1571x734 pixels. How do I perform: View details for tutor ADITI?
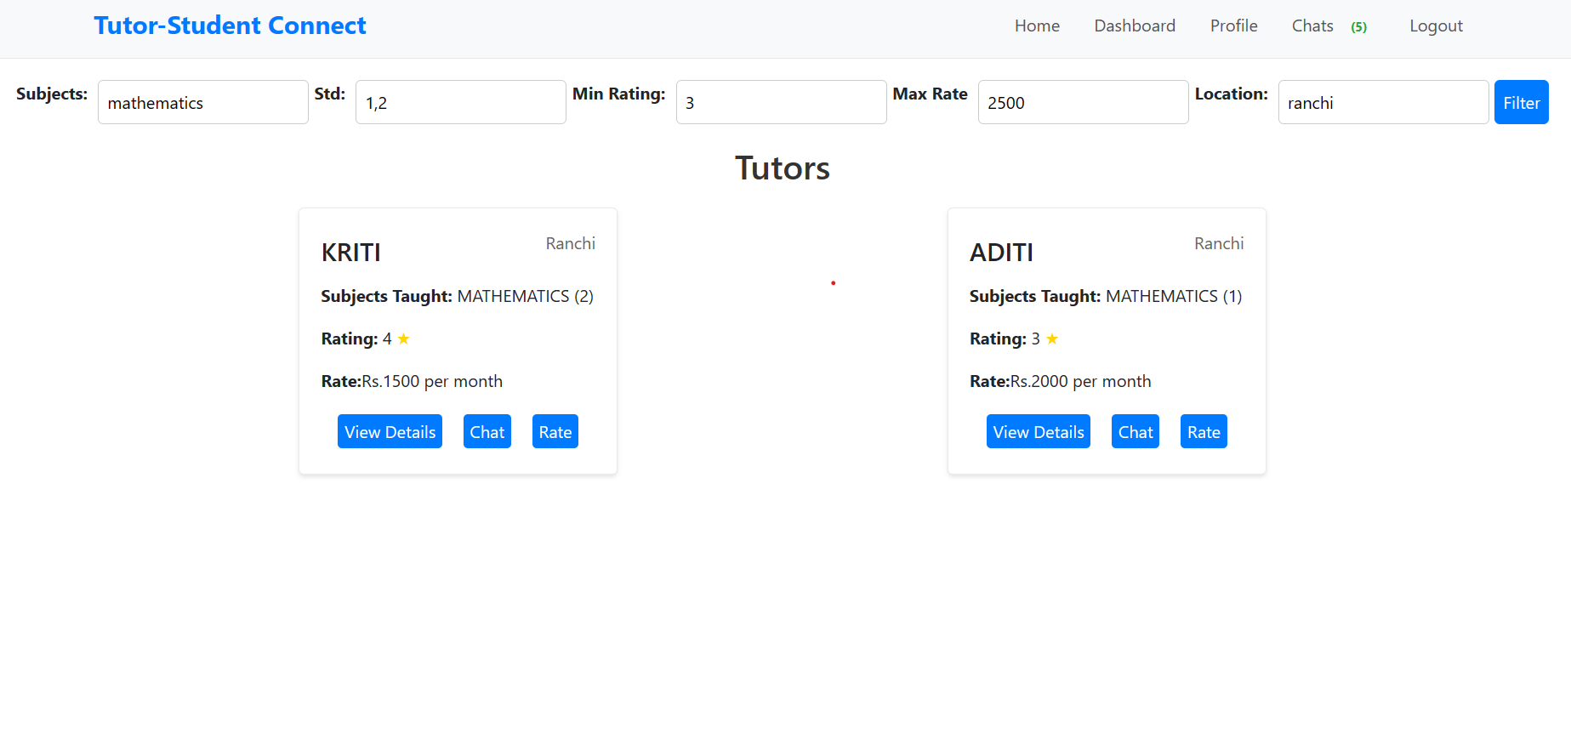[x=1038, y=432]
